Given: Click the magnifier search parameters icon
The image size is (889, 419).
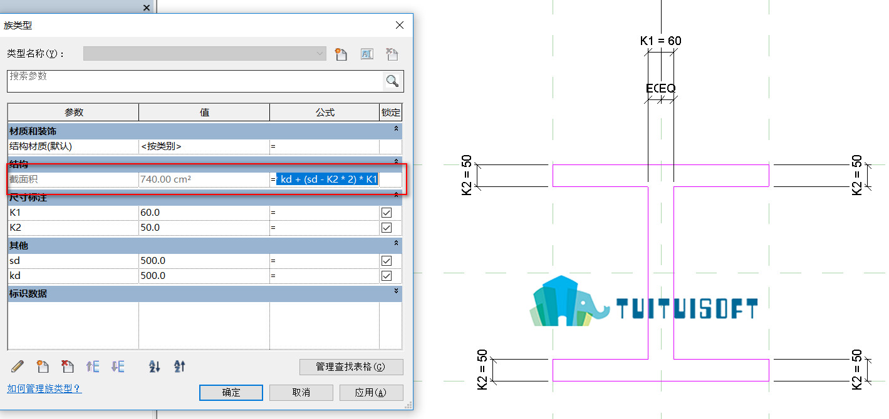Looking at the screenshot, I should tap(393, 81).
